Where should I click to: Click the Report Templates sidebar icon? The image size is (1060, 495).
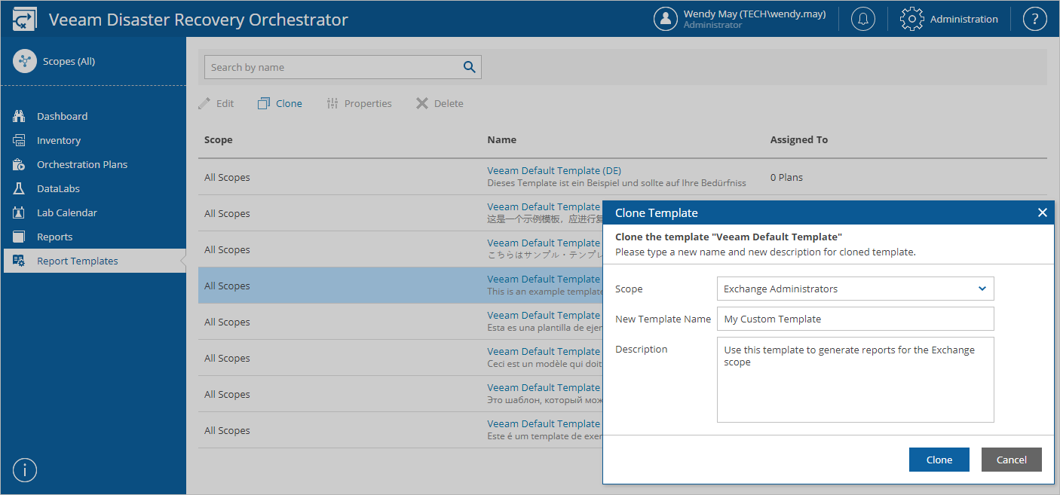[x=20, y=261]
